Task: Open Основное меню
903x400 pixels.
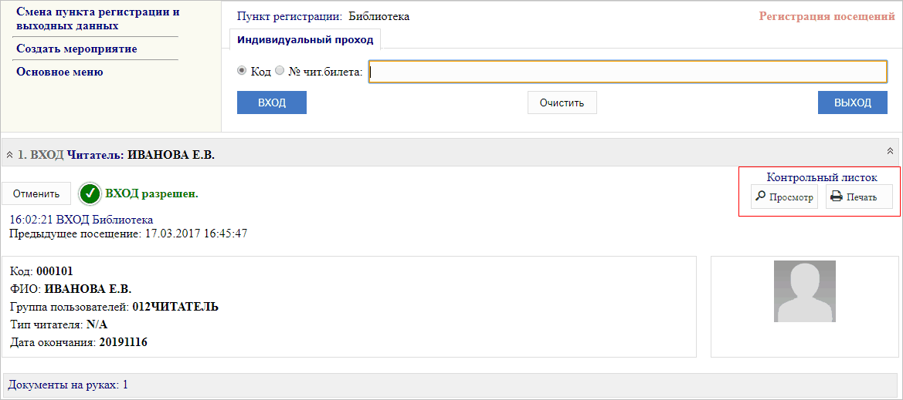Action: pos(59,72)
